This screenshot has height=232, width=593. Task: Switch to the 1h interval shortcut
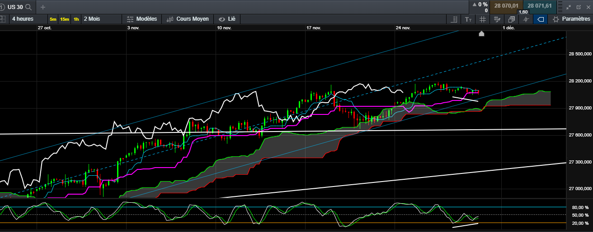tap(76, 19)
